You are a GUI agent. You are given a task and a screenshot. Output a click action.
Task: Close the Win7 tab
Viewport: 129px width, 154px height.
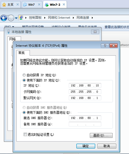pos(39,4)
